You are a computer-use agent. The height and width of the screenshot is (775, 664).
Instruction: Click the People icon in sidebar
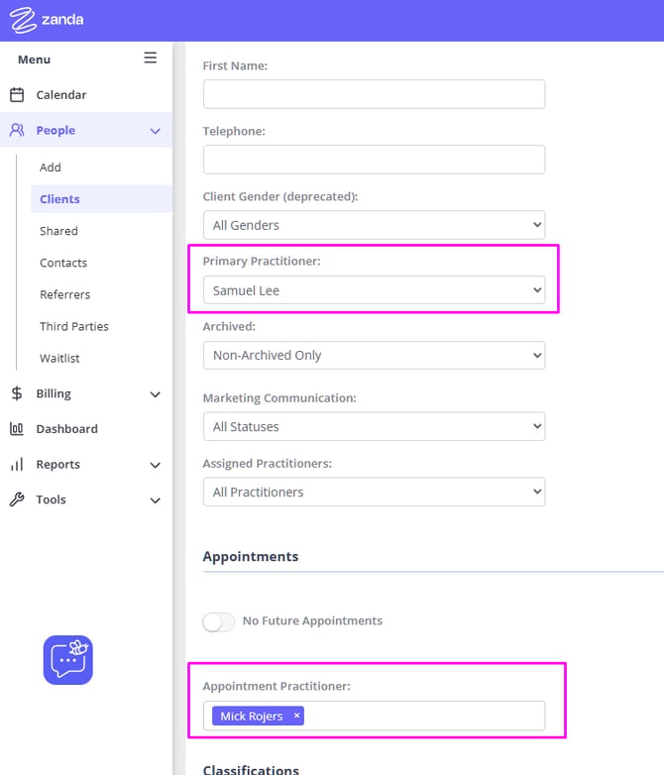point(17,130)
